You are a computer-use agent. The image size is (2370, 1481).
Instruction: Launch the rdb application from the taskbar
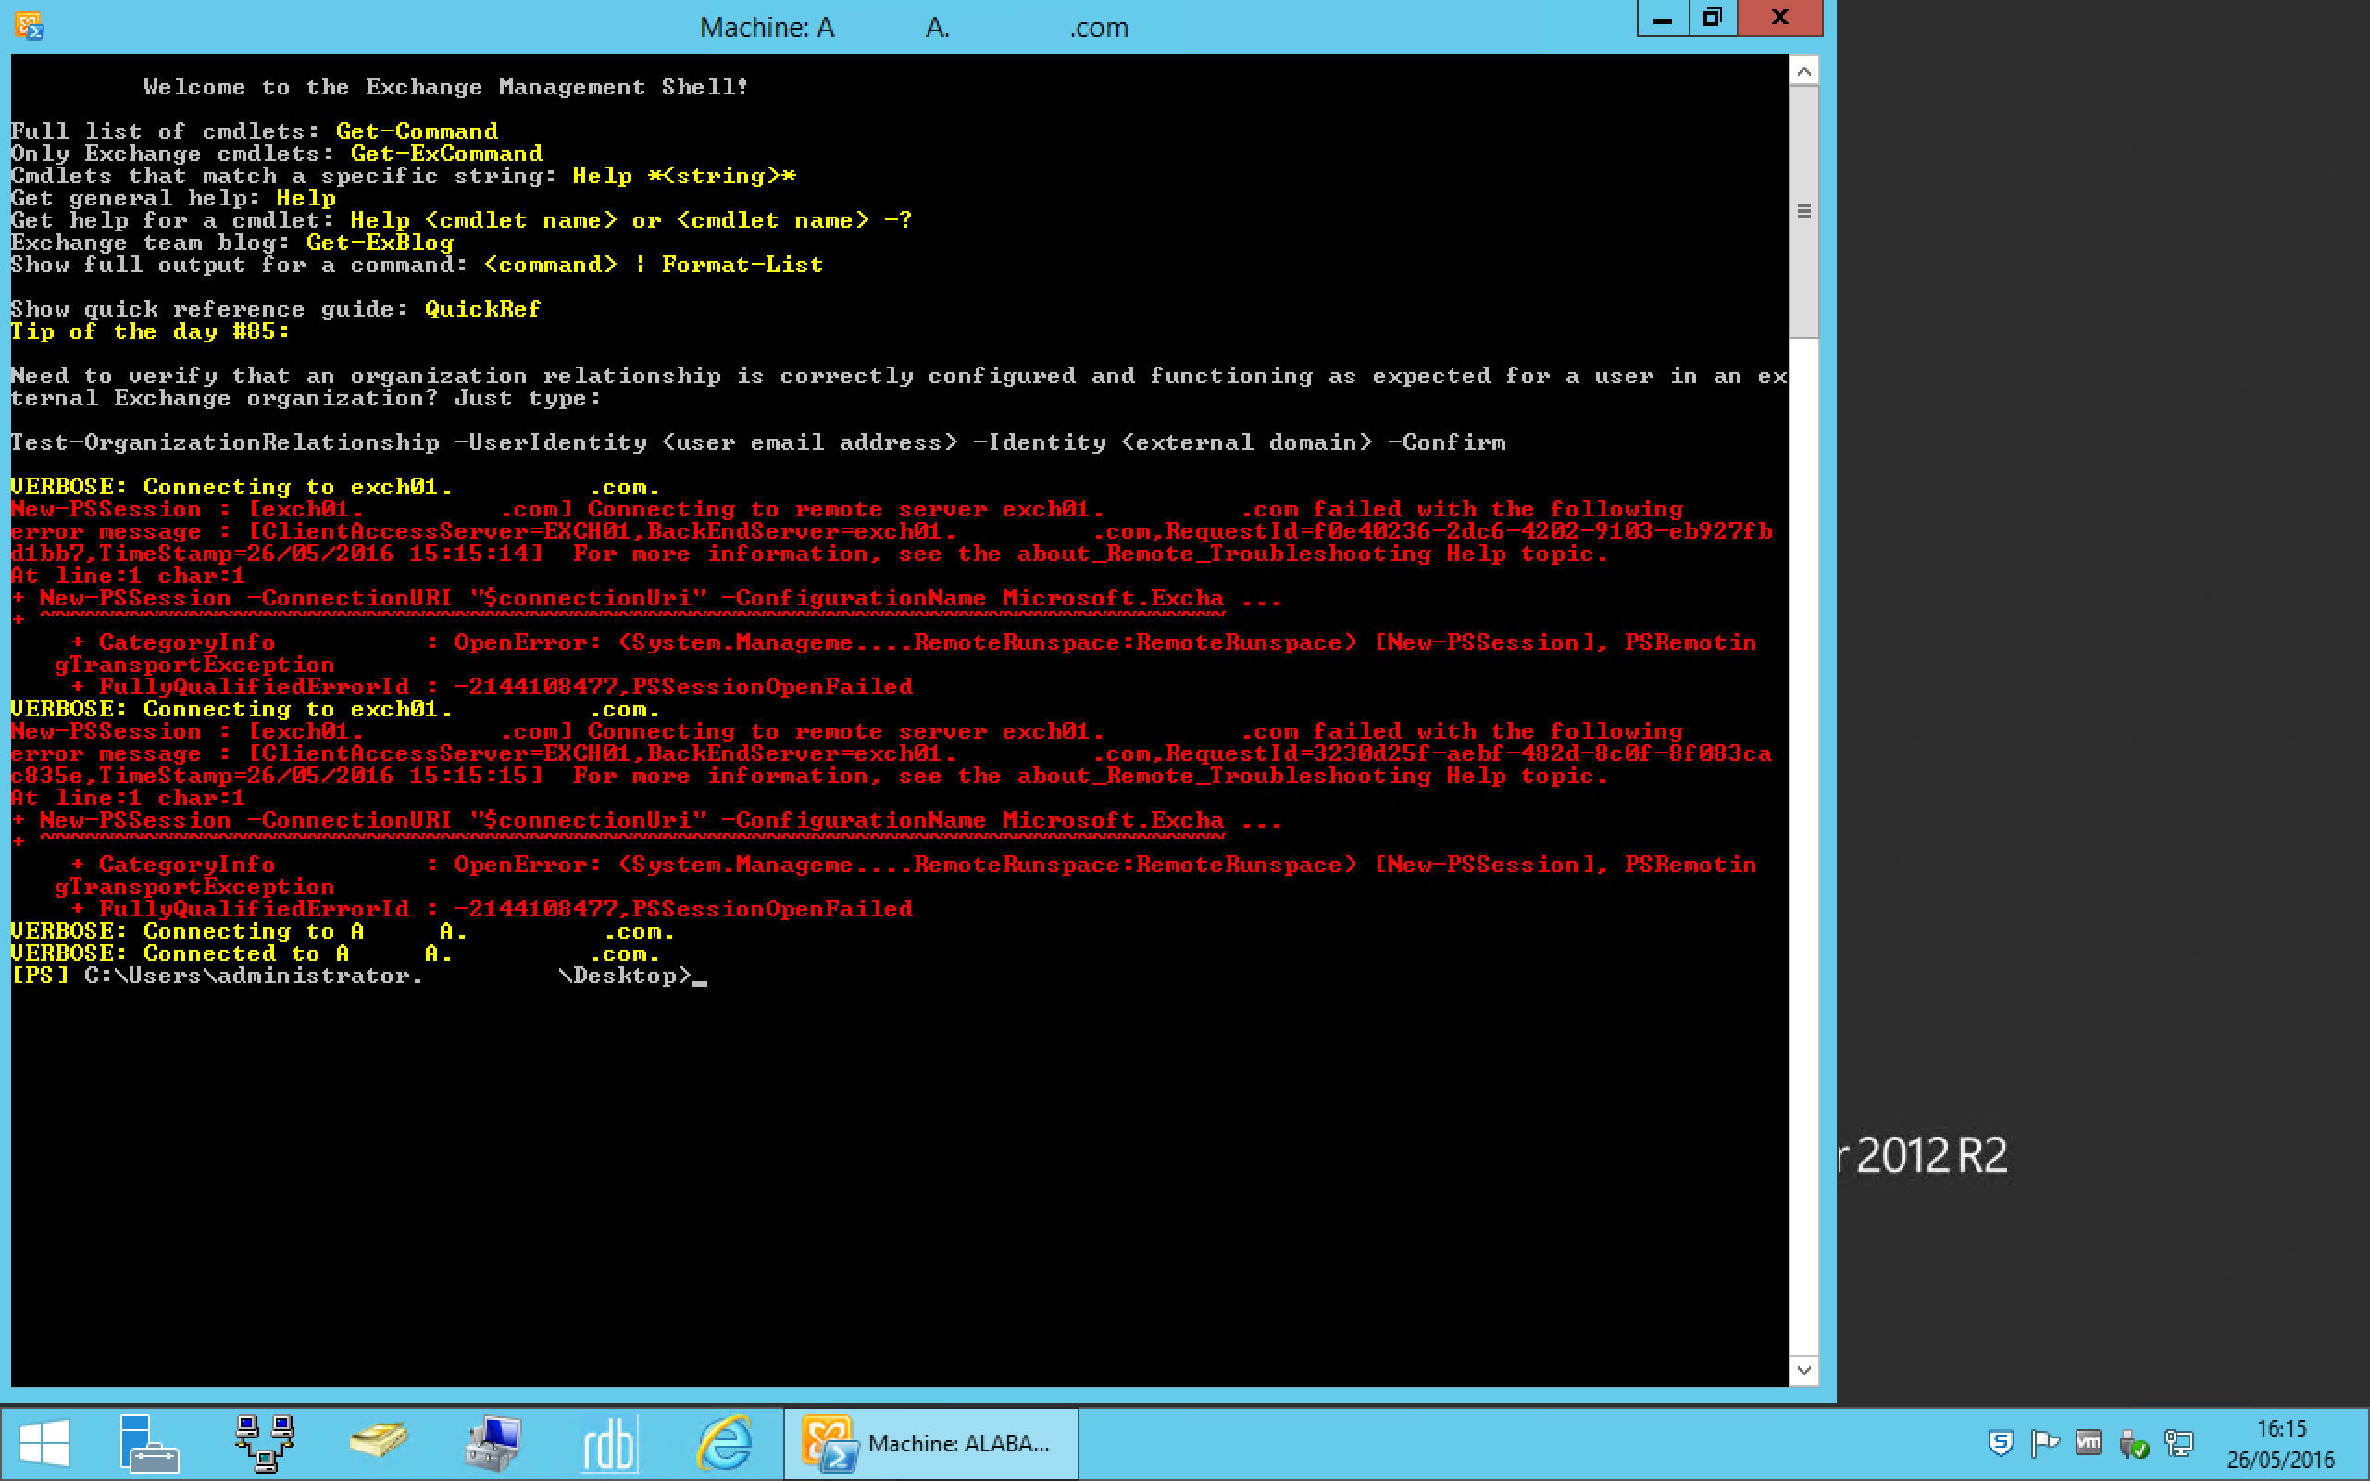point(607,1442)
